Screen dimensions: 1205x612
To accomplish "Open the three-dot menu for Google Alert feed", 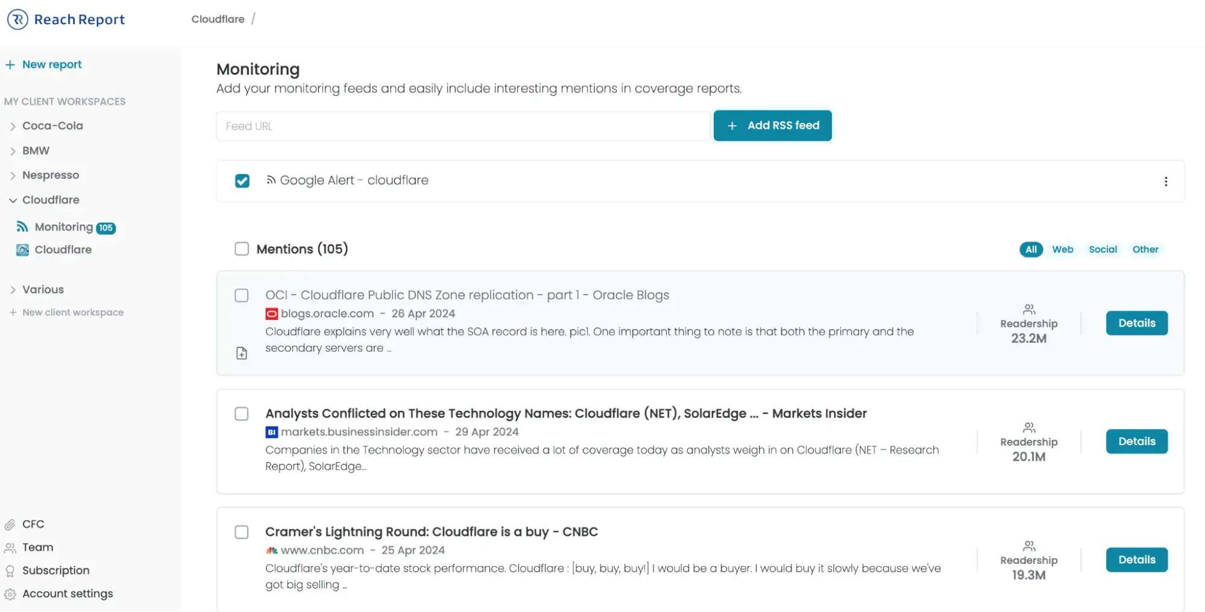I will click(x=1166, y=181).
